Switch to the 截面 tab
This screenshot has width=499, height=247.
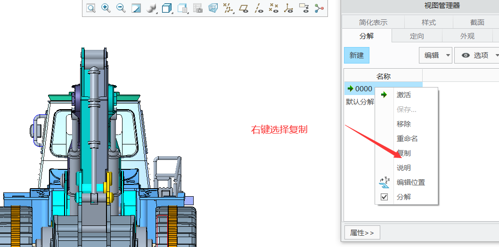[x=477, y=22]
